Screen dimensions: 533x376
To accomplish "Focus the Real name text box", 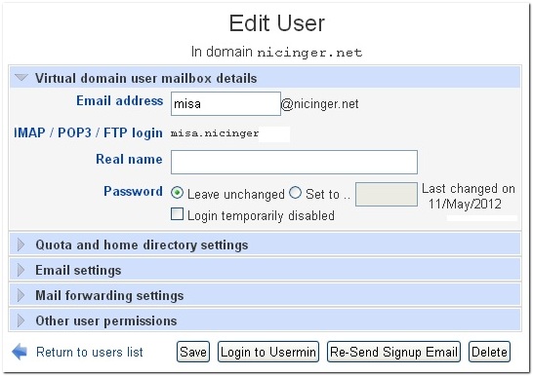I will (294, 162).
